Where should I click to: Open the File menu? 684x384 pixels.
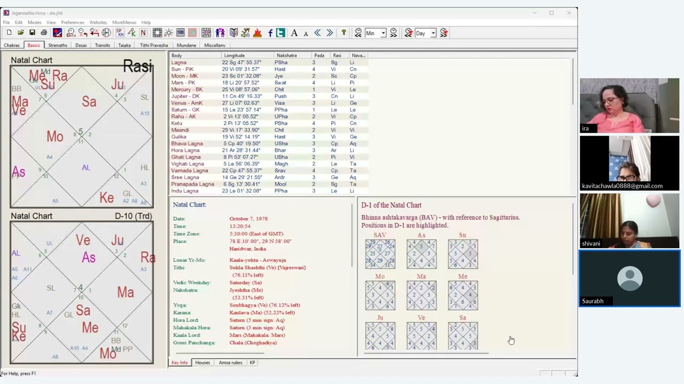coord(6,22)
